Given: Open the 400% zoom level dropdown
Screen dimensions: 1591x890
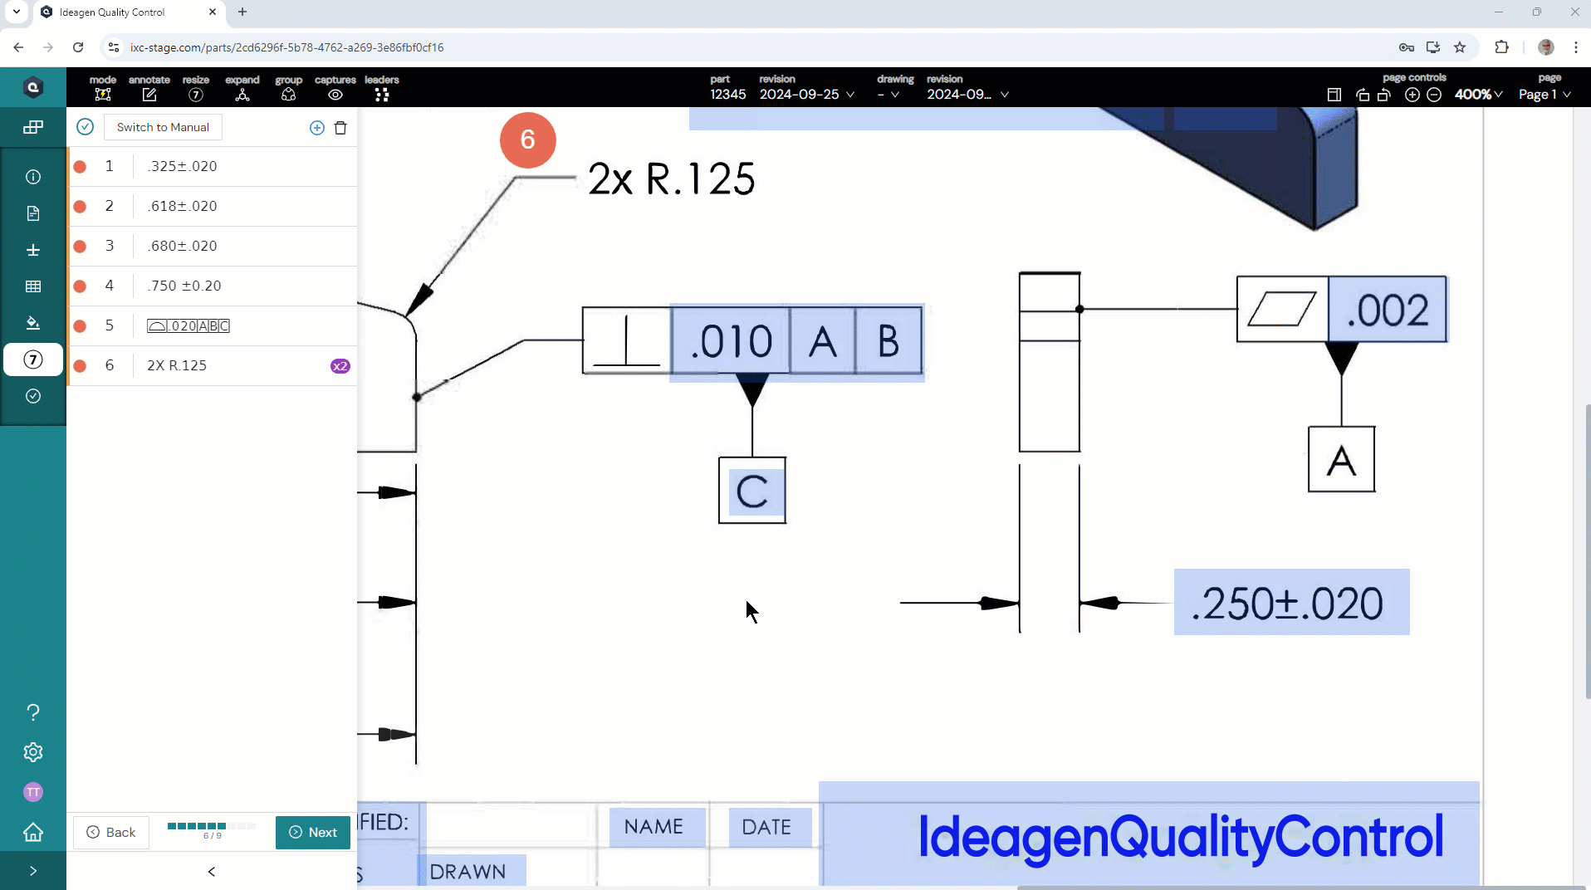Looking at the screenshot, I should 1478,95.
